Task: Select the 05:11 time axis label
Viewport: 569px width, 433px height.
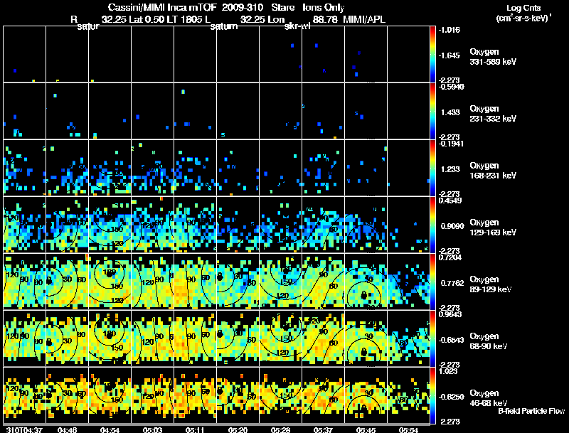Action: pos(195,430)
